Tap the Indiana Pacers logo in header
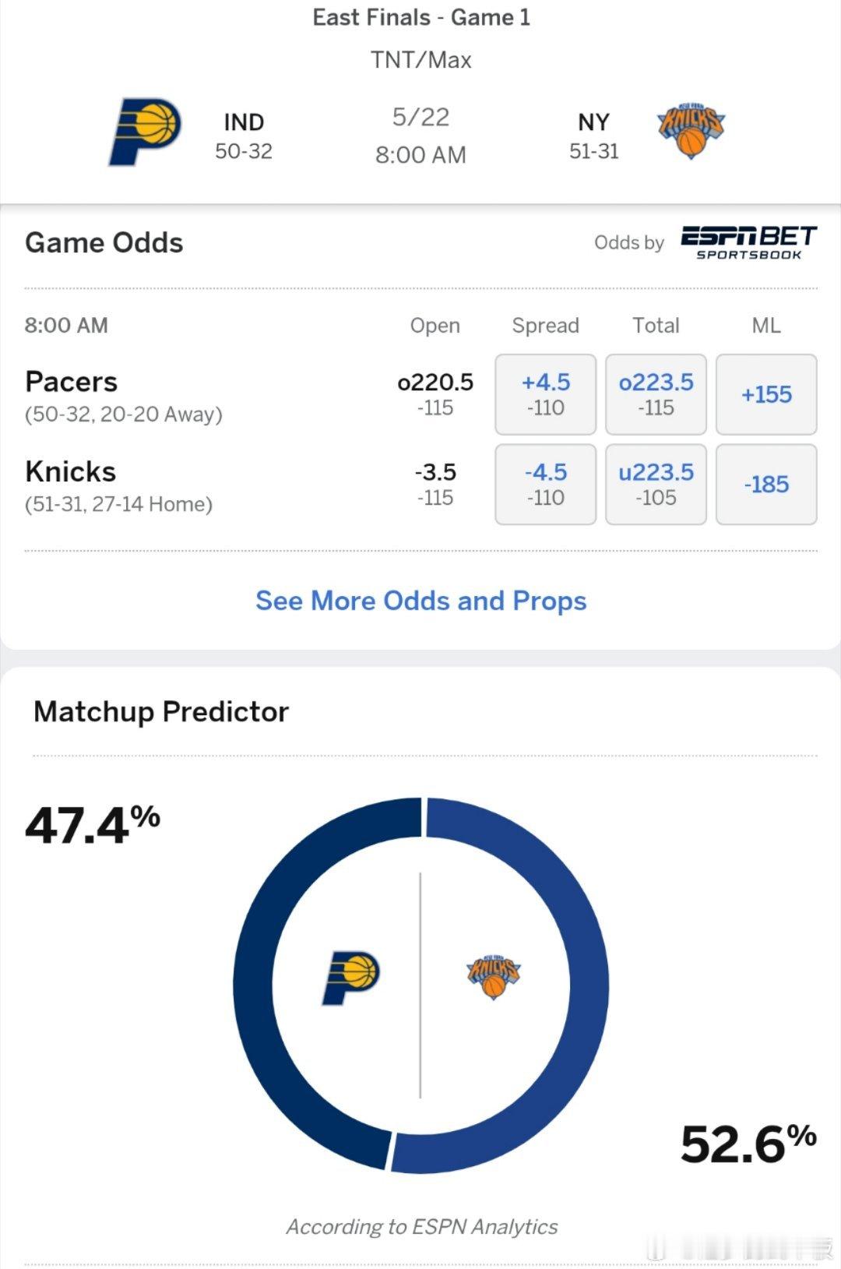Screen dimensions: 841x1269 145,131
